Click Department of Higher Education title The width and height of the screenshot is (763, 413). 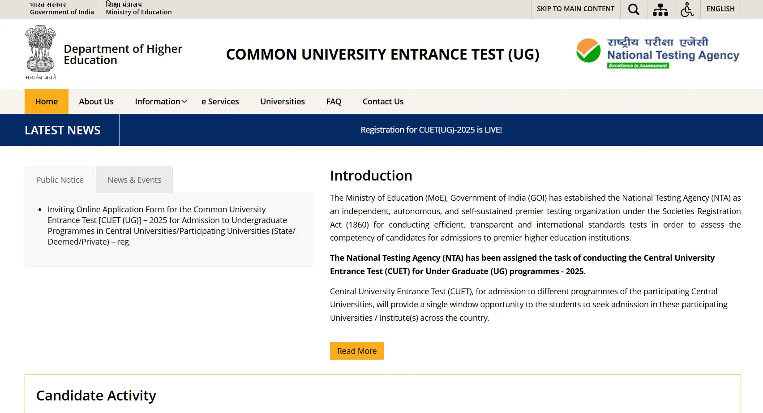tap(123, 54)
